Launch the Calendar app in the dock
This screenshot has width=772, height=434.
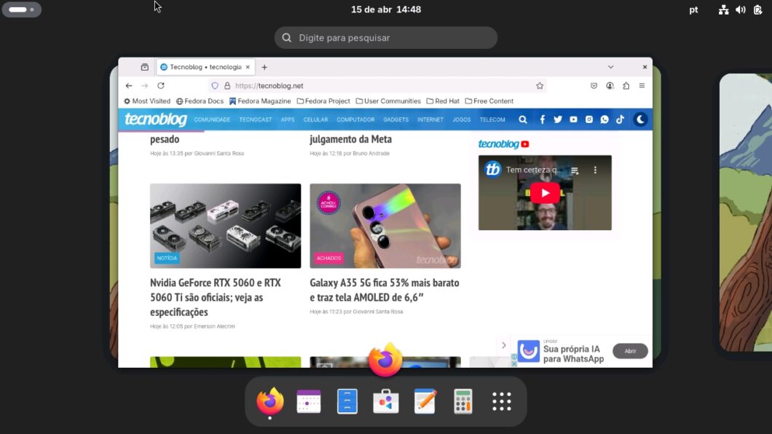coord(309,401)
